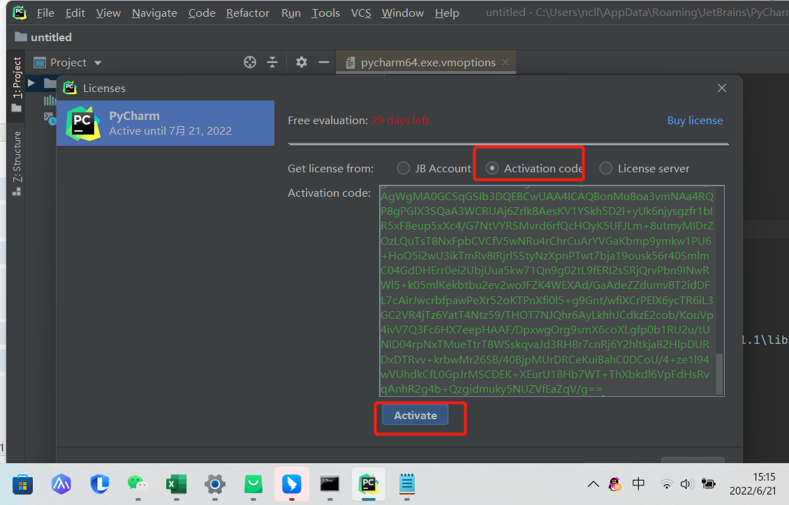The width and height of the screenshot is (789, 505).
Task: Select the Activation code radio button
Action: [492, 168]
